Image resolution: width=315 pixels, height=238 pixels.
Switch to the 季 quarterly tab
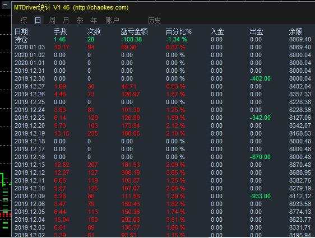point(80,20)
